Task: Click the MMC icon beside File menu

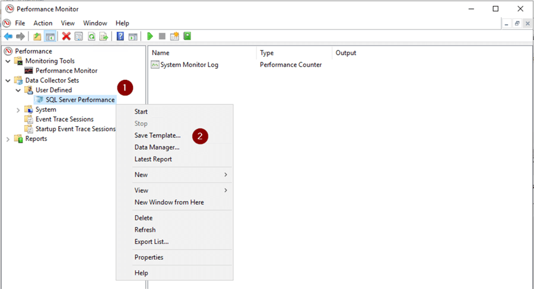Action: click(7, 23)
